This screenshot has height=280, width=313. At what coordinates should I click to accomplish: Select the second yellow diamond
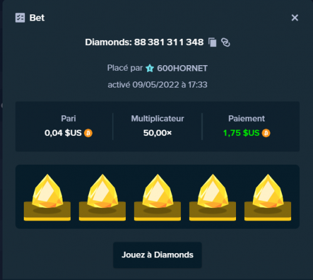pyautogui.click(x=103, y=197)
